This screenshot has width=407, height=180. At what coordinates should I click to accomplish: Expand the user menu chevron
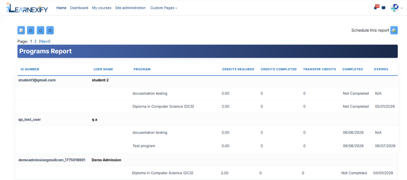point(402,8)
